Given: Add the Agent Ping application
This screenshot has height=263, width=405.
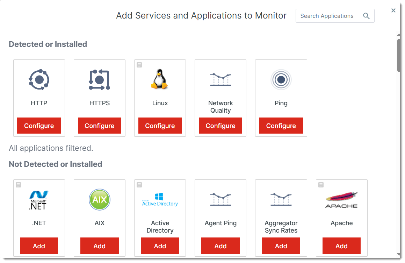Looking at the screenshot, I should coord(220,246).
